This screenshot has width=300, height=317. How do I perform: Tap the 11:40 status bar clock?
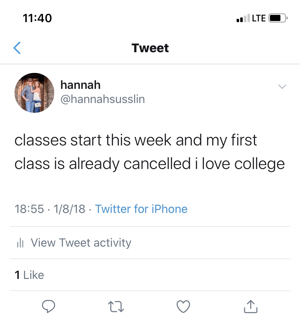click(37, 18)
